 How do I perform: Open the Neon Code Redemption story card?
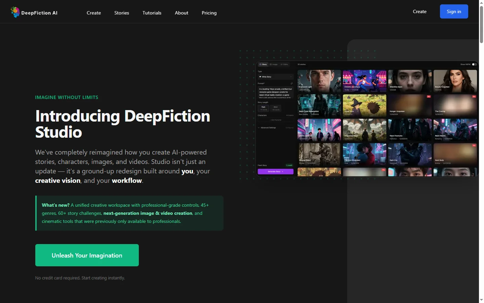tap(319, 105)
